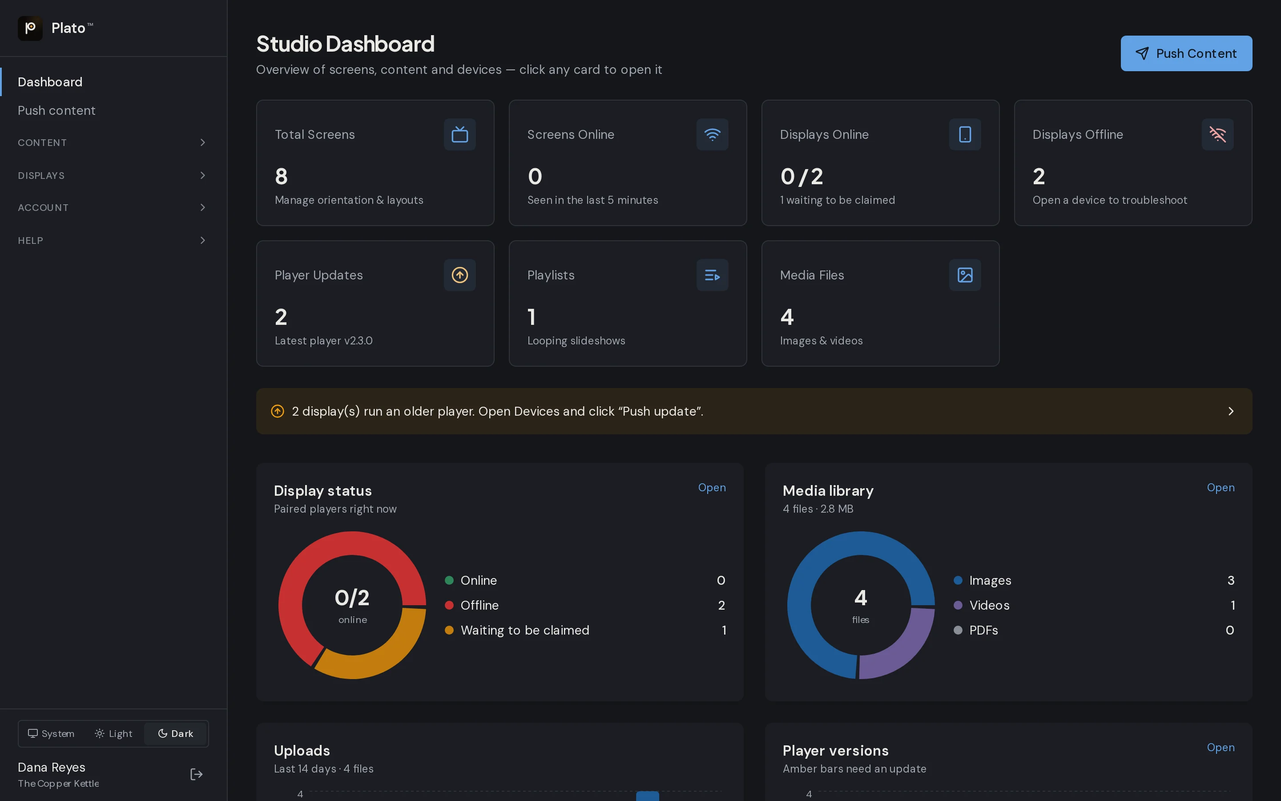Click 'Amber bars need an update' text
Viewport: 1281px width, 801px height.
[x=854, y=769]
